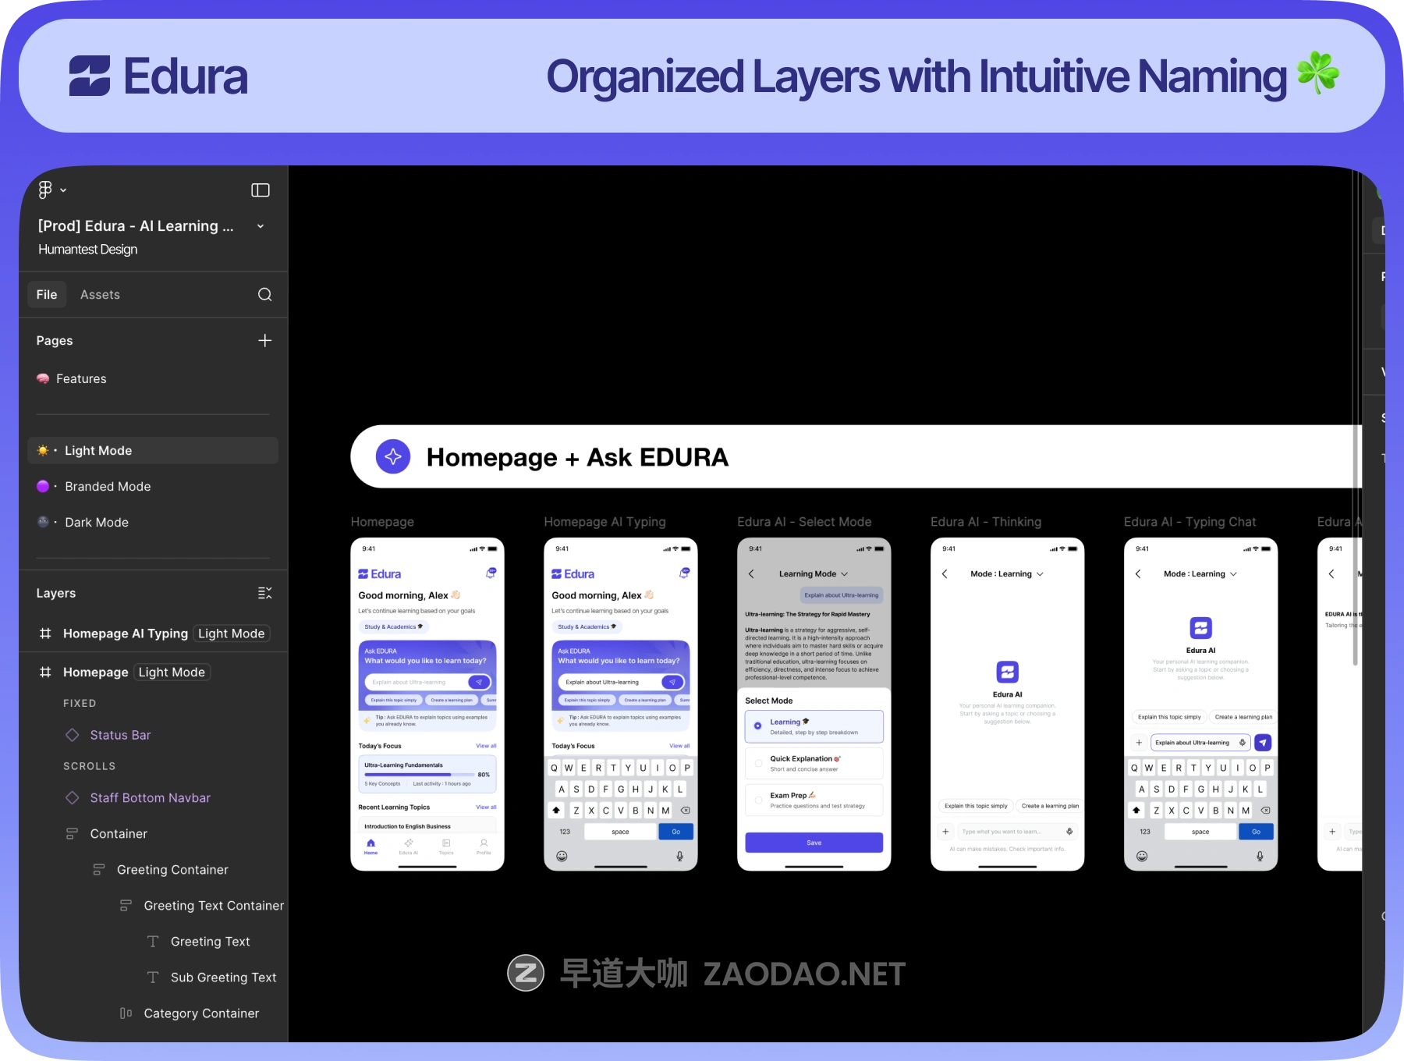The height and width of the screenshot is (1061, 1404).
Task: Collapse all layers icon in Layers header
Action: (x=265, y=594)
